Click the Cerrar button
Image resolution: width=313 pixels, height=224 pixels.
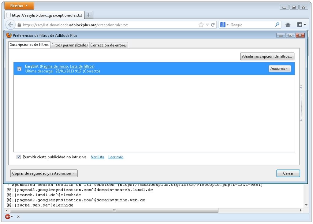(x=288, y=173)
